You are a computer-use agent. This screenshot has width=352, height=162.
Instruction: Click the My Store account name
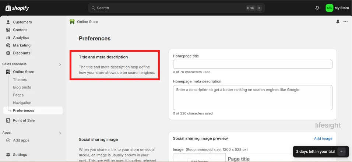[341, 8]
